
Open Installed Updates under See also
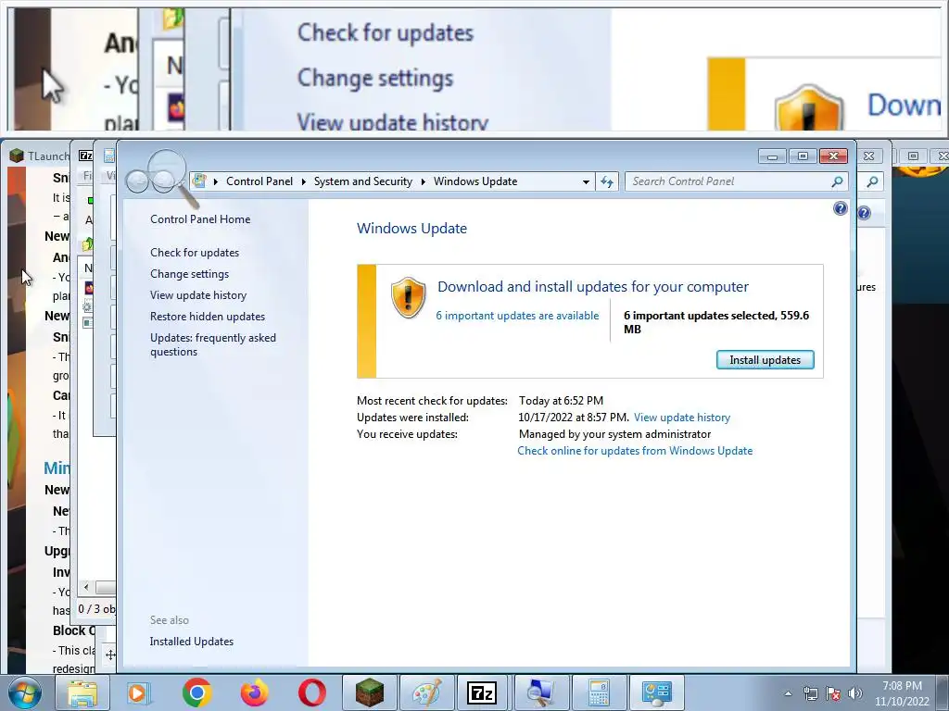click(191, 642)
